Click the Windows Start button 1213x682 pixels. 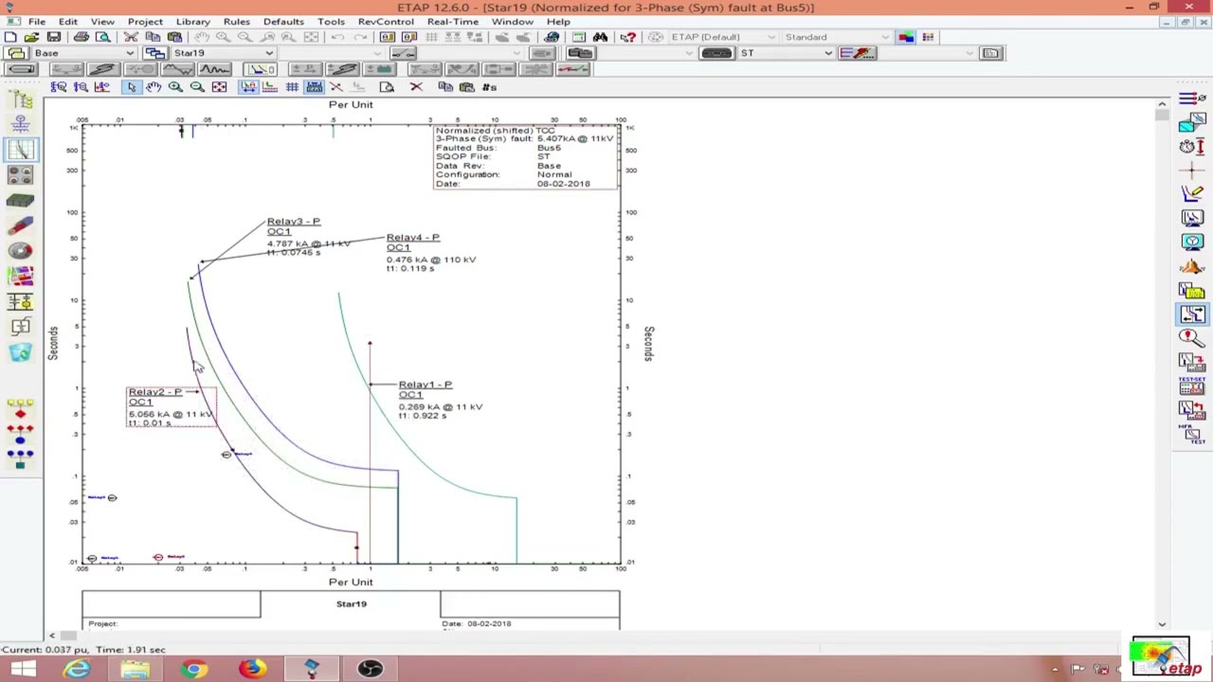point(23,670)
